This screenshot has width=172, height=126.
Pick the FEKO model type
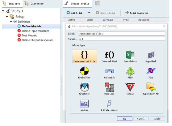point(130,73)
